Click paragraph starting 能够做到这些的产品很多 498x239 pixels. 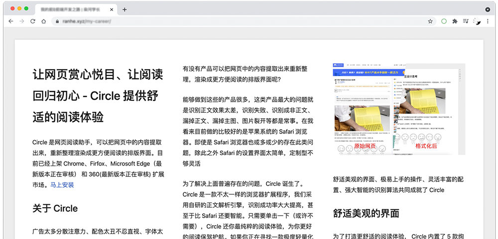coord(248,132)
